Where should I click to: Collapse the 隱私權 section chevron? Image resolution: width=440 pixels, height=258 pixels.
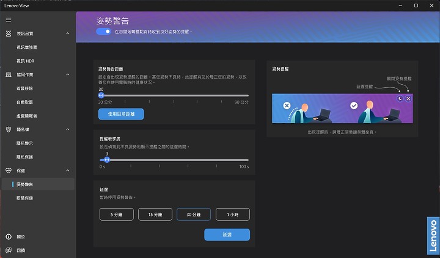pos(68,129)
